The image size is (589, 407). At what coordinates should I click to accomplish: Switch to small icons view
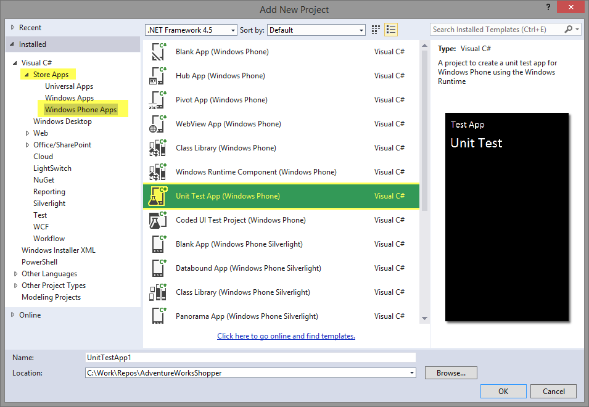click(x=376, y=30)
